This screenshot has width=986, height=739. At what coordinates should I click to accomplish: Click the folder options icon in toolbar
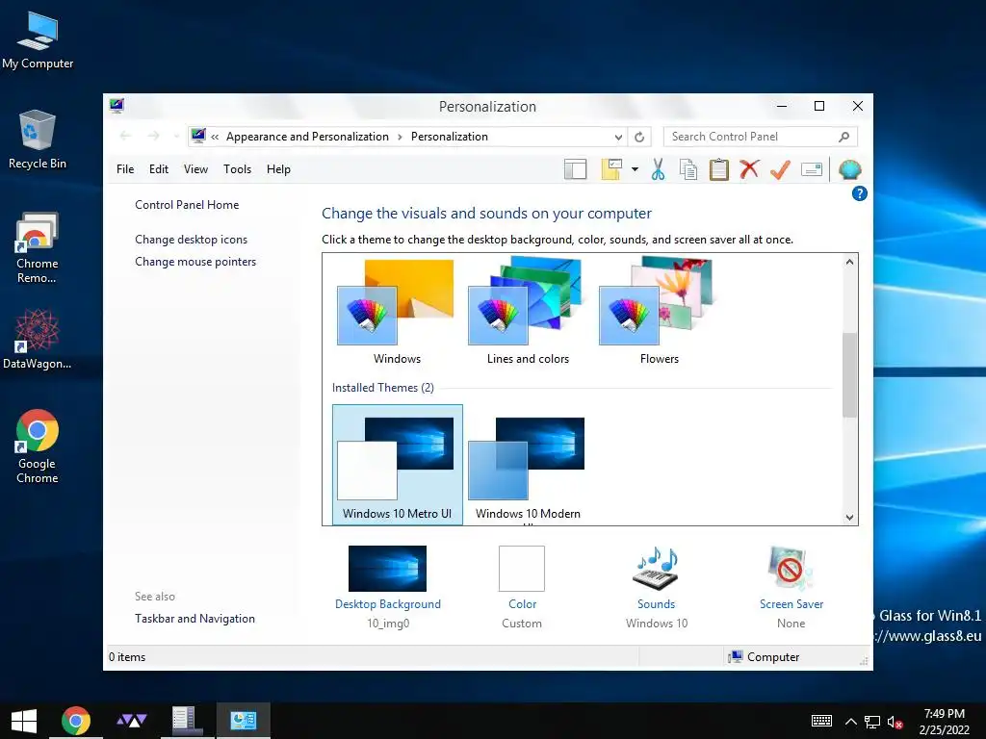tap(611, 169)
